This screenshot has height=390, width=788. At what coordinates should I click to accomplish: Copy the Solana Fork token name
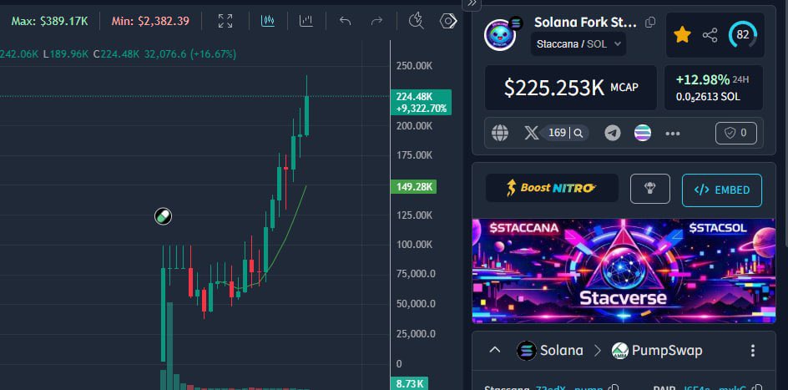click(x=650, y=22)
